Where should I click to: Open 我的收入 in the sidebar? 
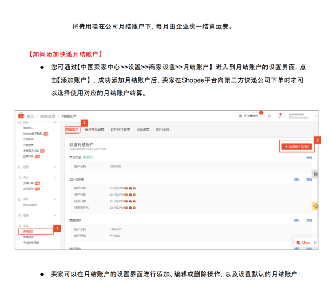(28, 128)
